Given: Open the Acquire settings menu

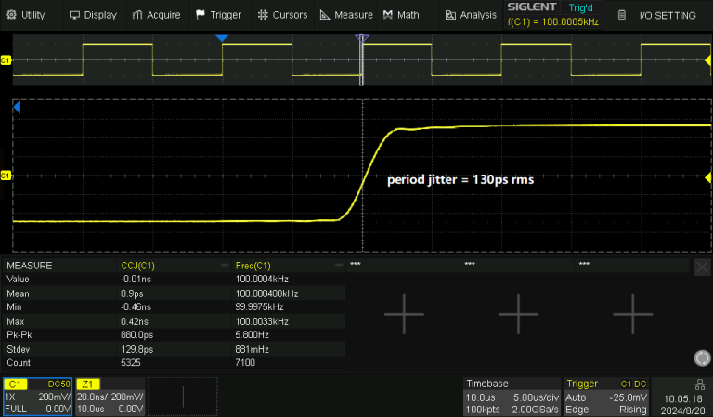Looking at the screenshot, I should tap(156, 15).
